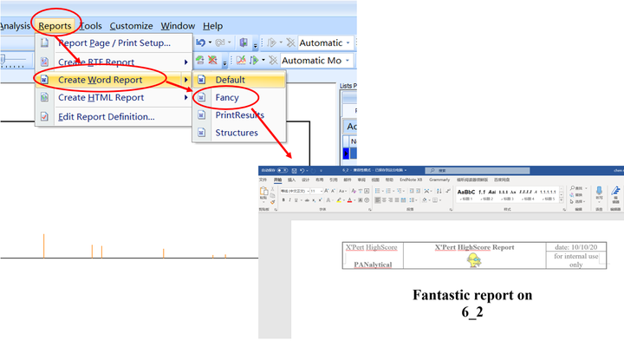Switch to the EndNote X8 tab

tap(411, 180)
